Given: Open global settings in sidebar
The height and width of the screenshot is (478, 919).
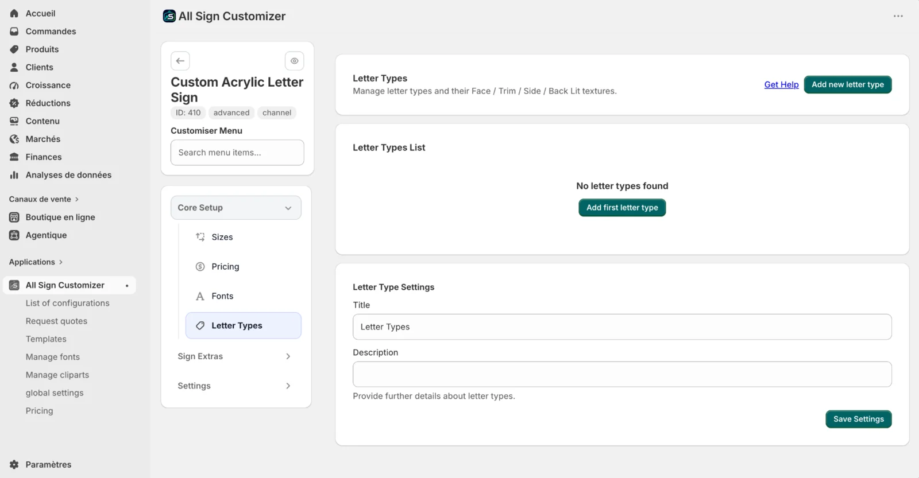Looking at the screenshot, I should [55, 393].
